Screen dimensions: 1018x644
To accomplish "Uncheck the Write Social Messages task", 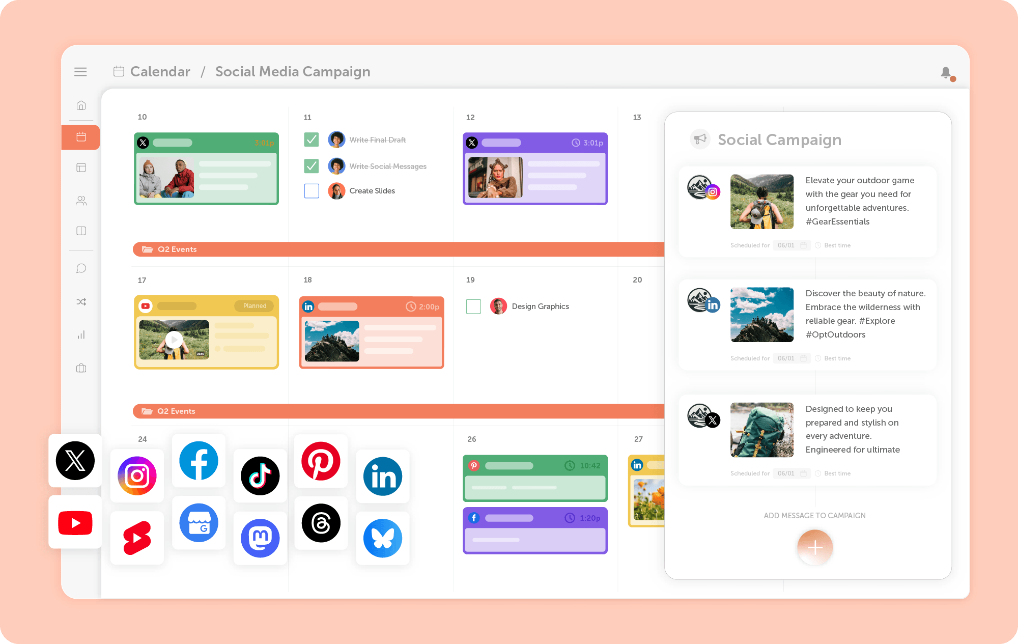I will (312, 166).
